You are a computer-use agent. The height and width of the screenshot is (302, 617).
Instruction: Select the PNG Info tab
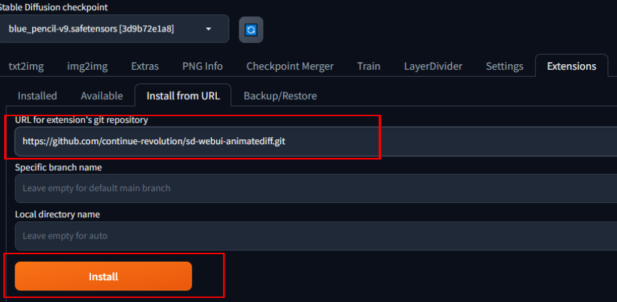point(202,66)
